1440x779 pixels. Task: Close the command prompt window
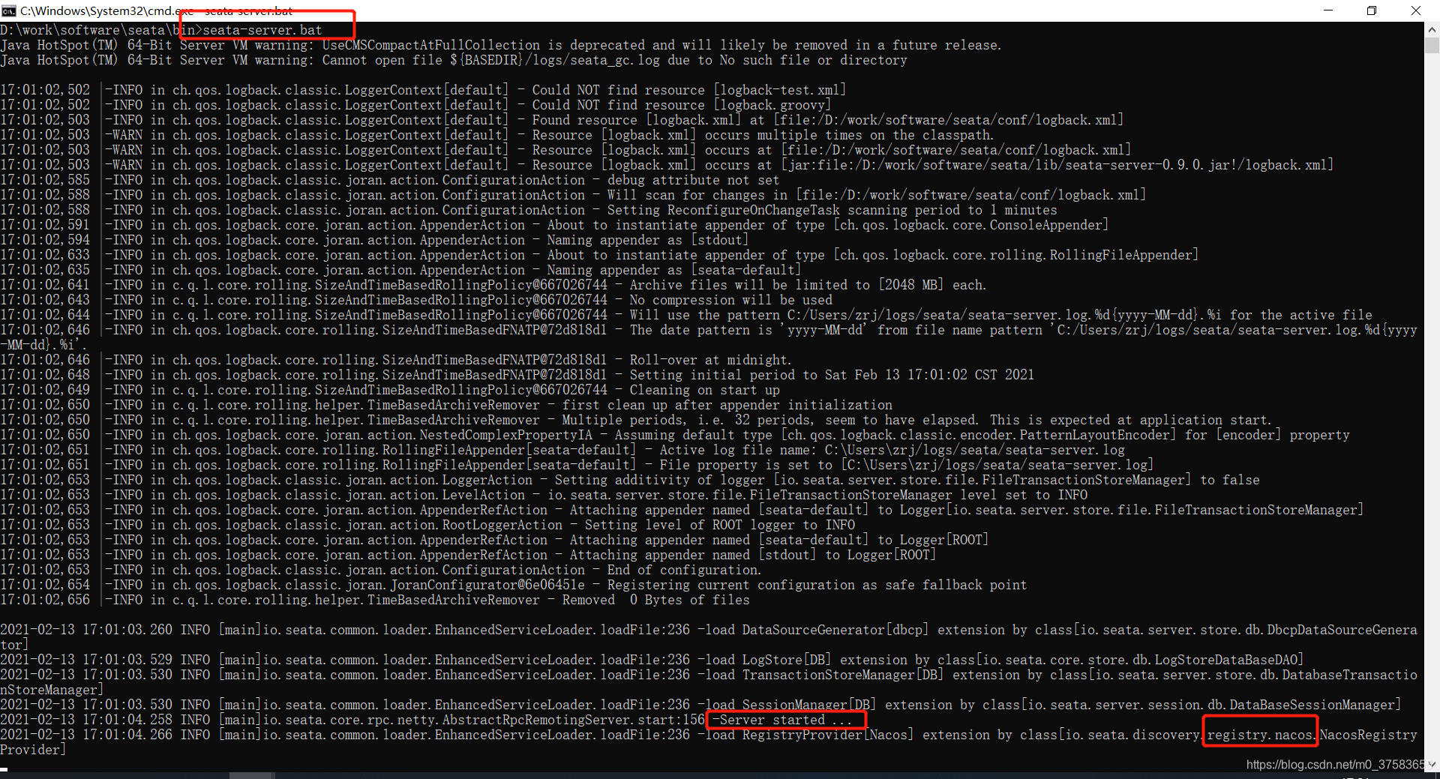pyautogui.click(x=1415, y=10)
